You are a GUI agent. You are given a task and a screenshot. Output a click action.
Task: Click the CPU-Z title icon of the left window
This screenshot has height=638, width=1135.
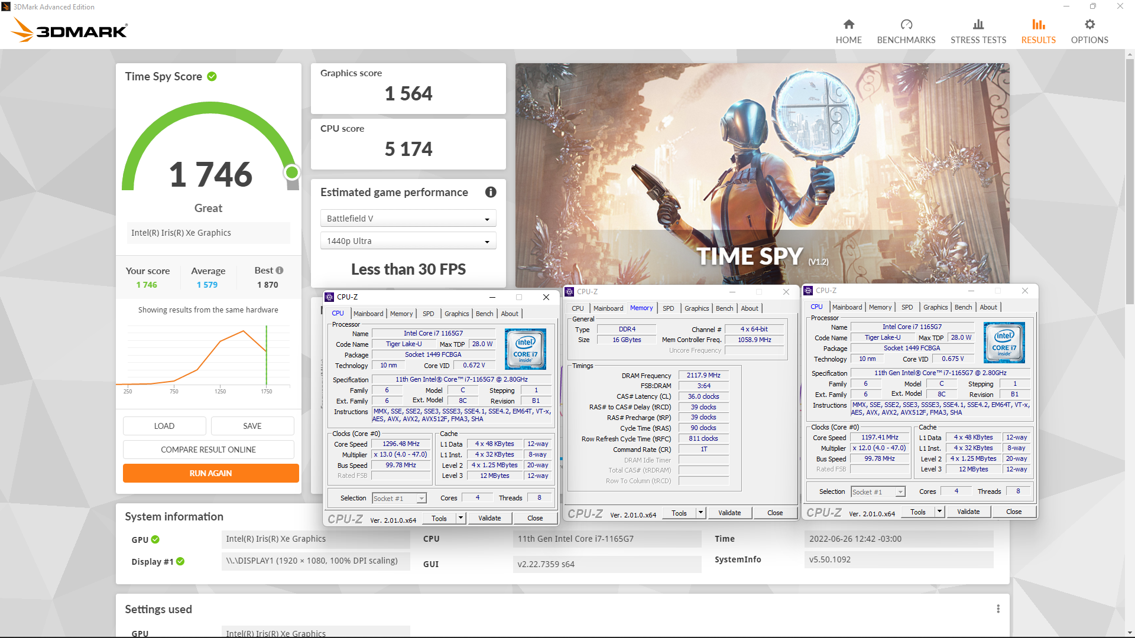tap(330, 297)
